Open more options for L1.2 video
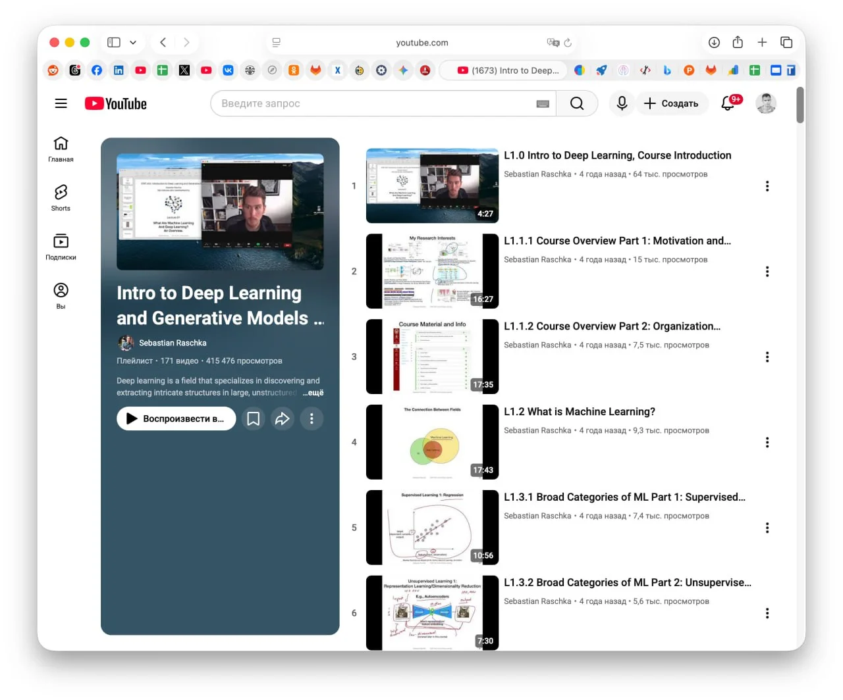 767,442
